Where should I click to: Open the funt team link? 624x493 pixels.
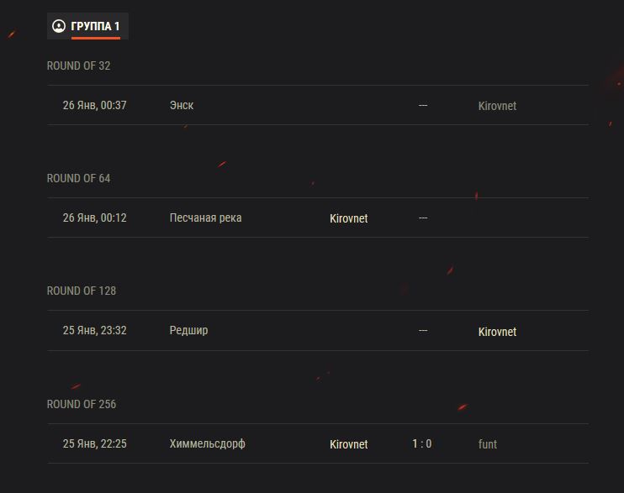(x=488, y=444)
